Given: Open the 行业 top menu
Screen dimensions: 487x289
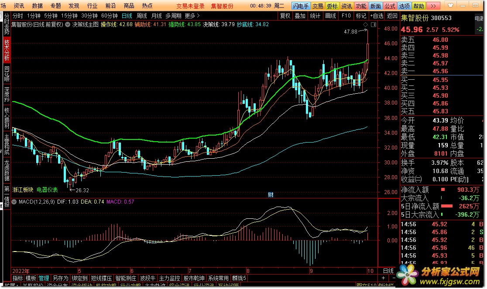Looking at the screenshot, I should [92, 6].
